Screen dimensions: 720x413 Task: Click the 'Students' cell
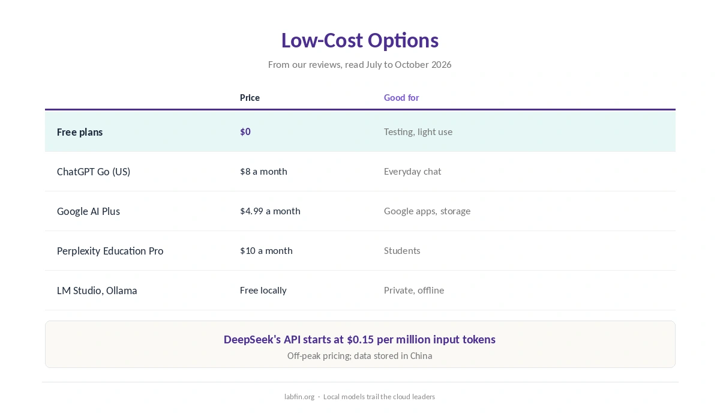point(402,251)
